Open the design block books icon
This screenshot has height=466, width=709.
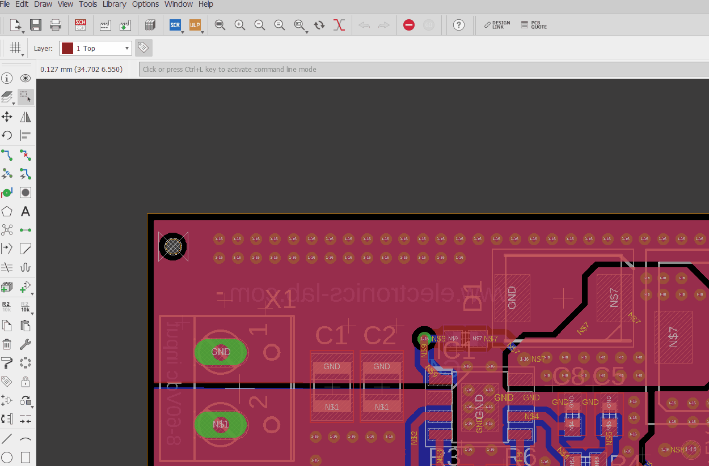[x=150, y=25]
